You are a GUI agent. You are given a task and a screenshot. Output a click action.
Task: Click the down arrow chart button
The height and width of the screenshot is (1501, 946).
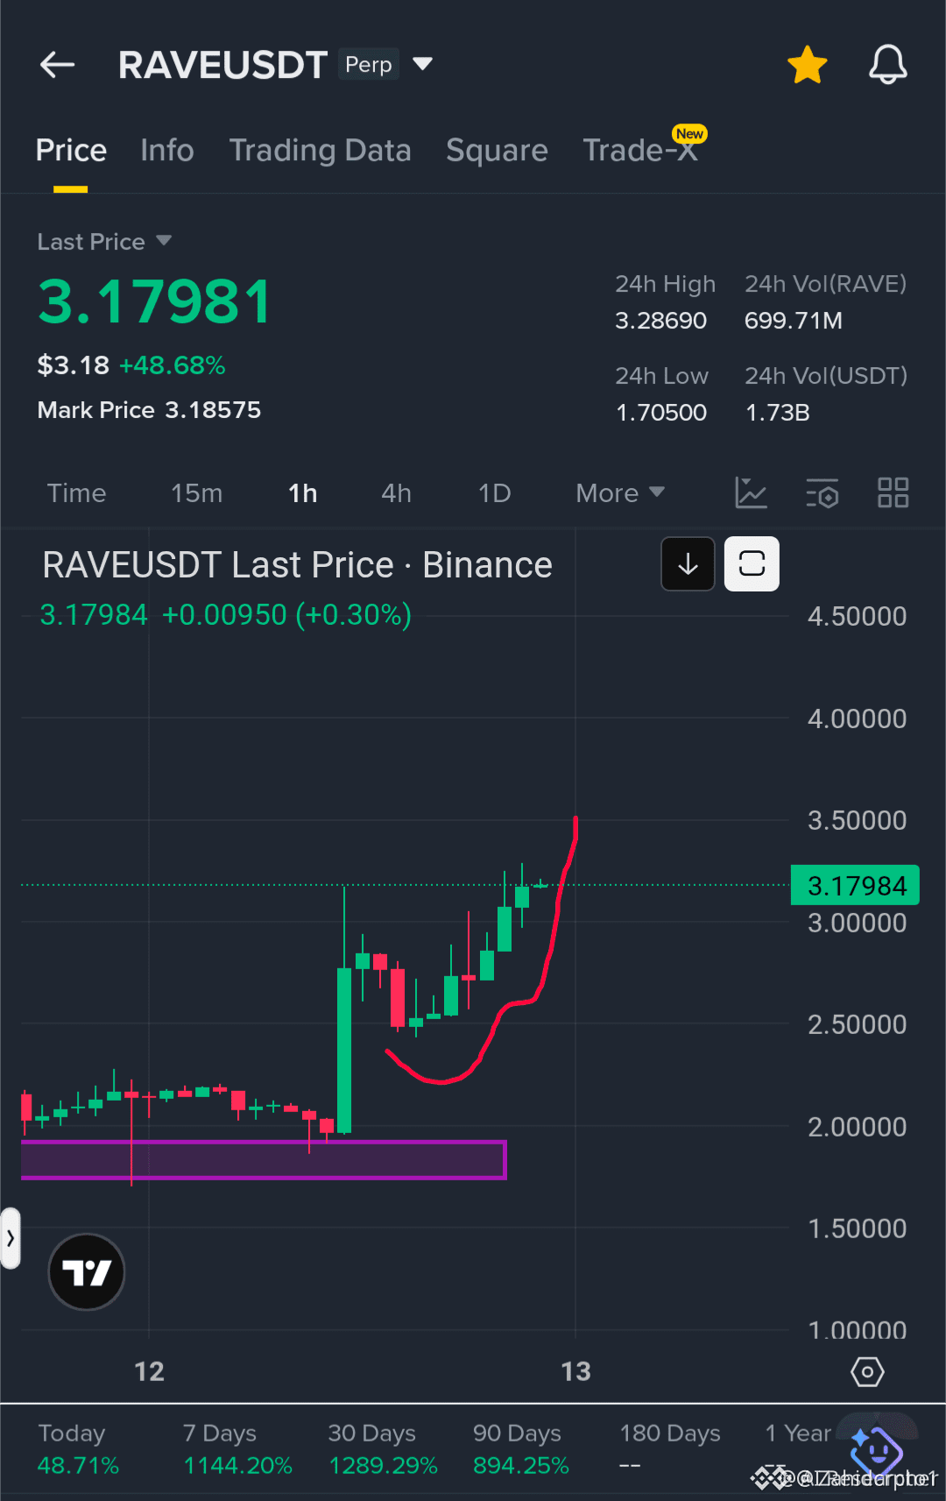point(688,563)
